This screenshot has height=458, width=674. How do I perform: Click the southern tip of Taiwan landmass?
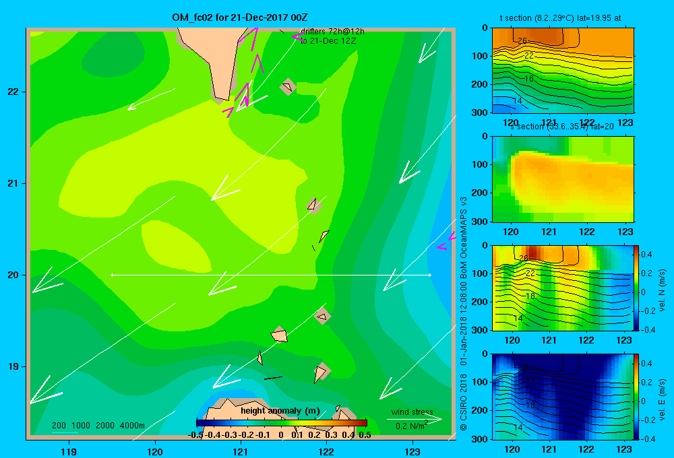point(221,100)
